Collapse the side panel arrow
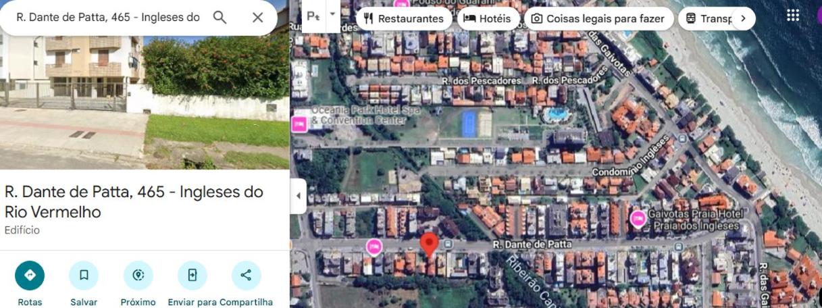Screen dimensions: 822x308 [298, 197]
